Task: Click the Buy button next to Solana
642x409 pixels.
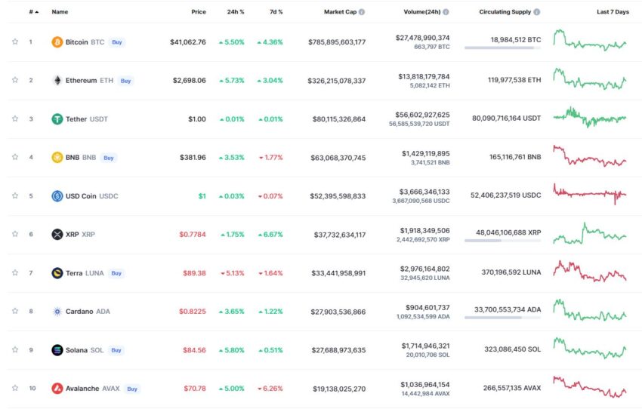Action: (116, 350)
